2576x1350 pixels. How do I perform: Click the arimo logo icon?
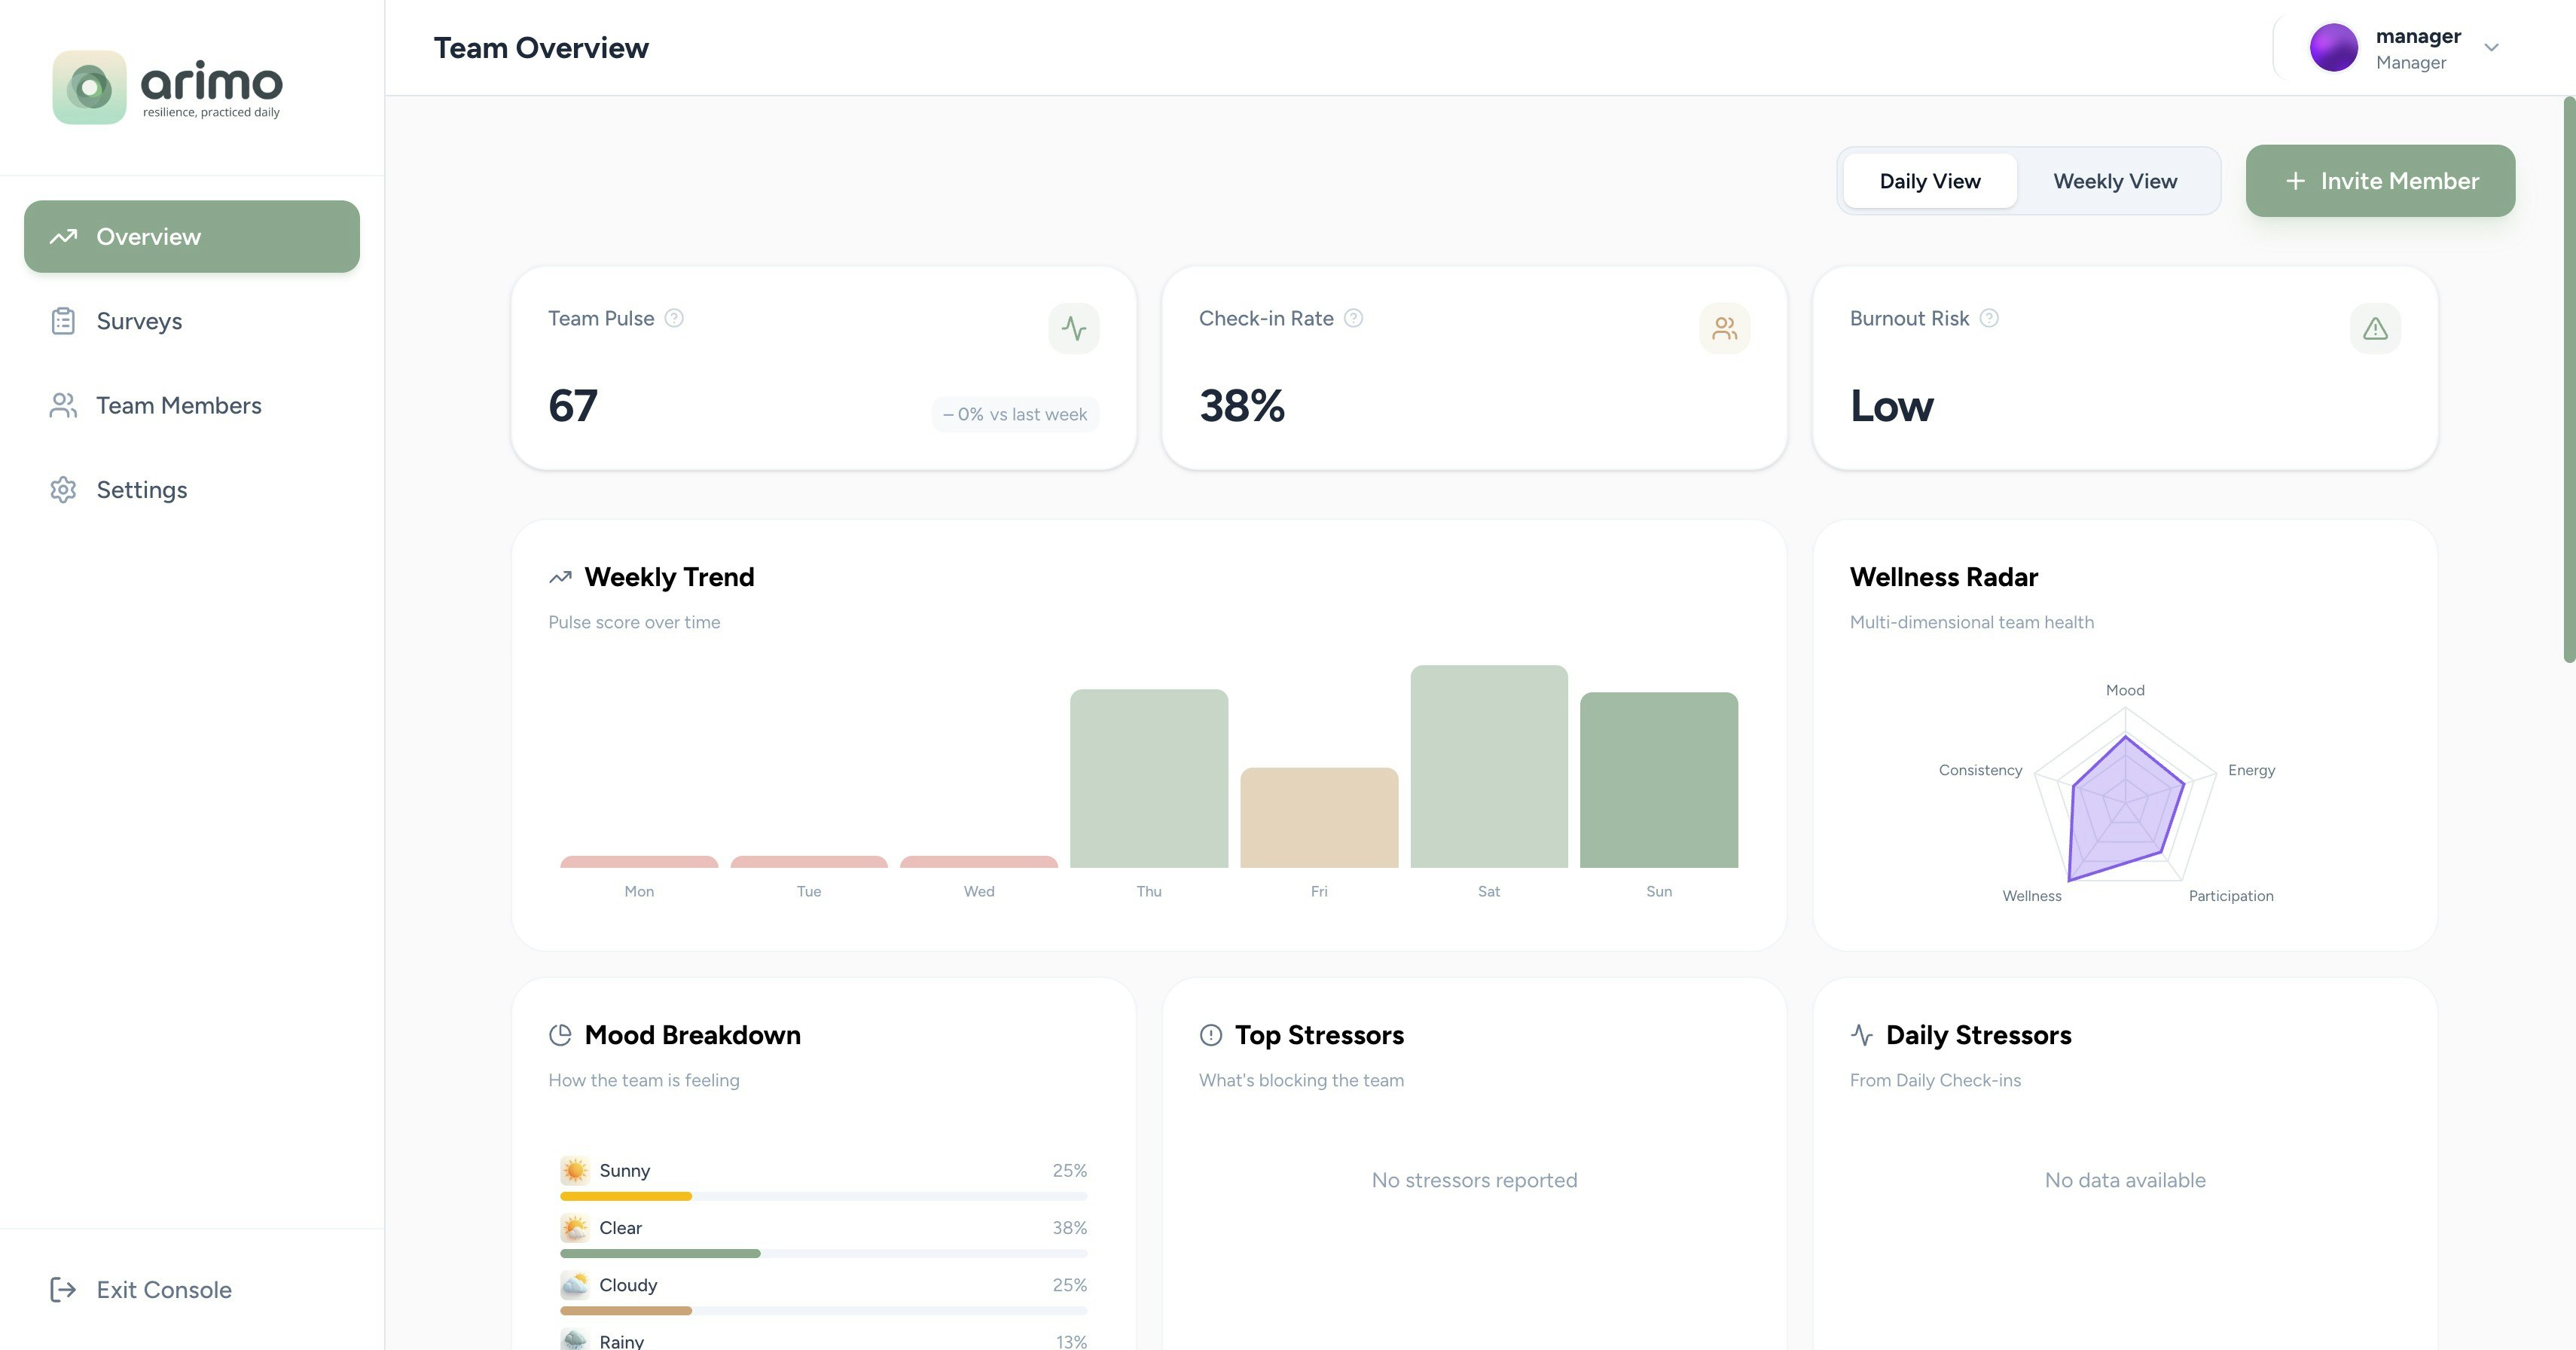point(89,88)
